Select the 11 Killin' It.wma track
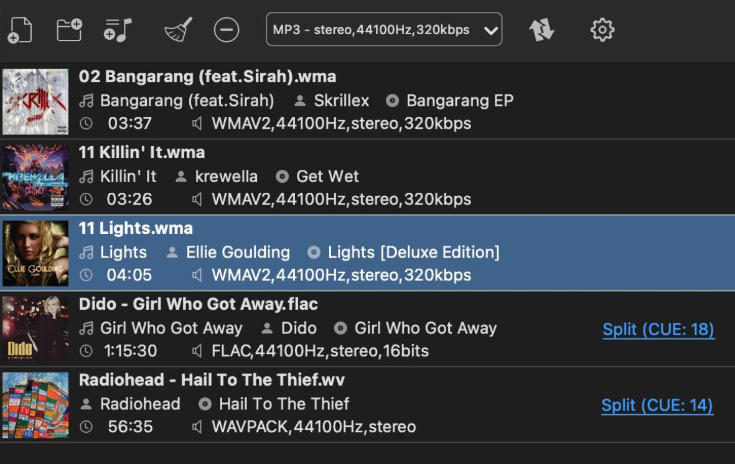 pyautogui.click(x=367, y=177)
